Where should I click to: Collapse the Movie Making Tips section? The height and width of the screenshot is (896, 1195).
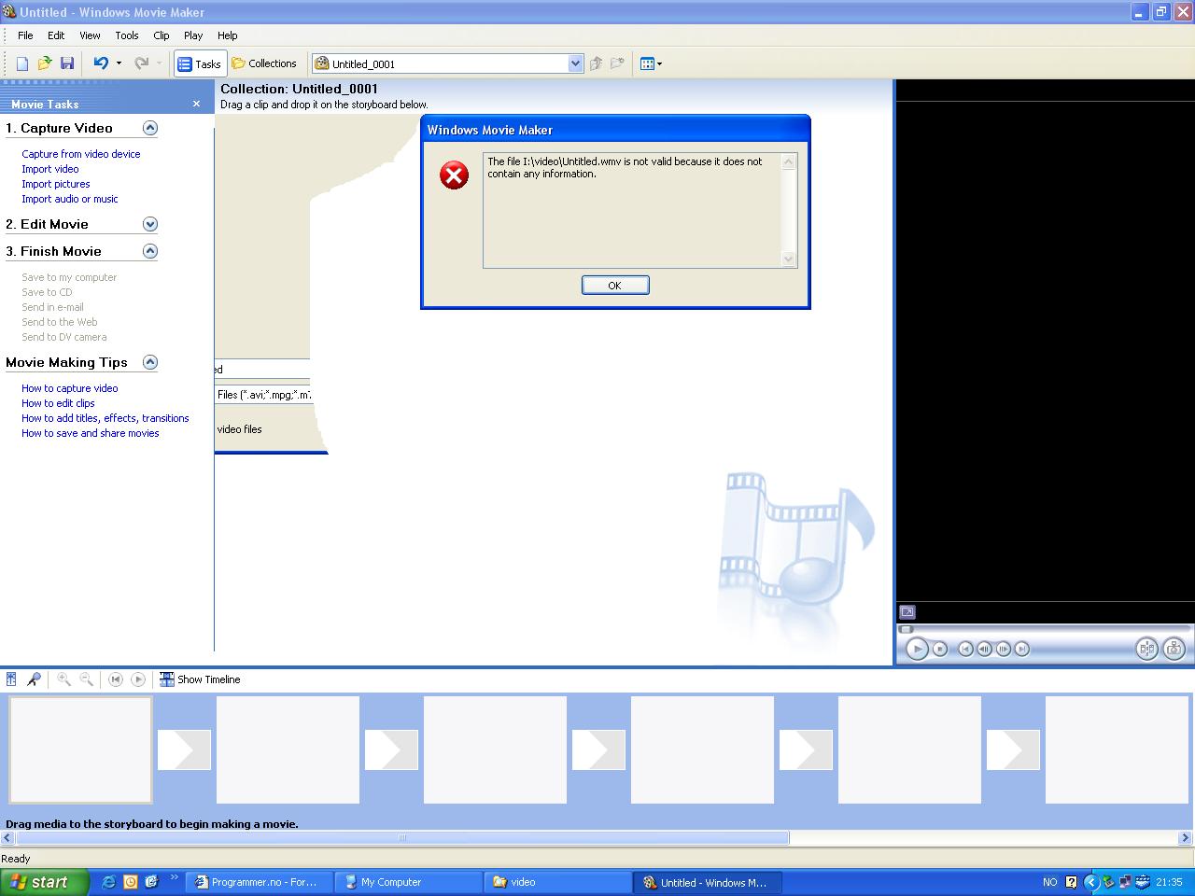[x=149, y=362]
